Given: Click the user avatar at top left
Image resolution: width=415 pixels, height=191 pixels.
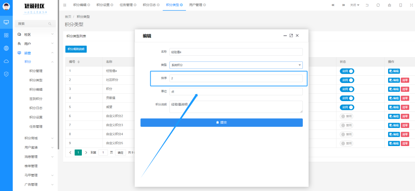Looking at the screenshot, I should click(x=7, y=6).
